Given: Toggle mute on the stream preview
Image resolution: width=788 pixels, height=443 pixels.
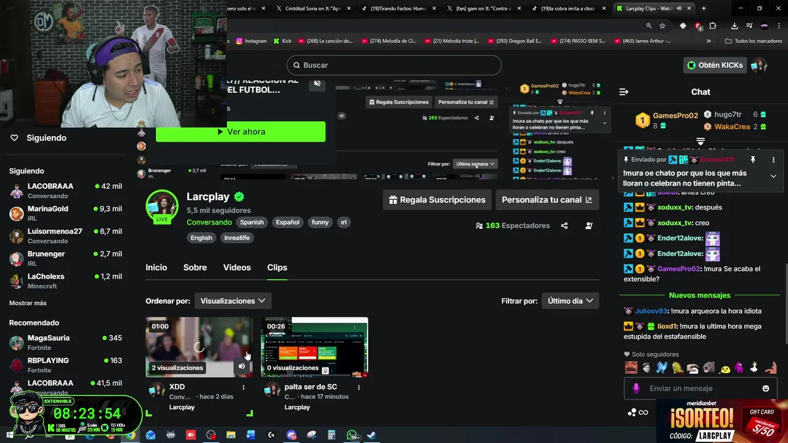Looking at the screenshot, I should click(x=317, y=84).
